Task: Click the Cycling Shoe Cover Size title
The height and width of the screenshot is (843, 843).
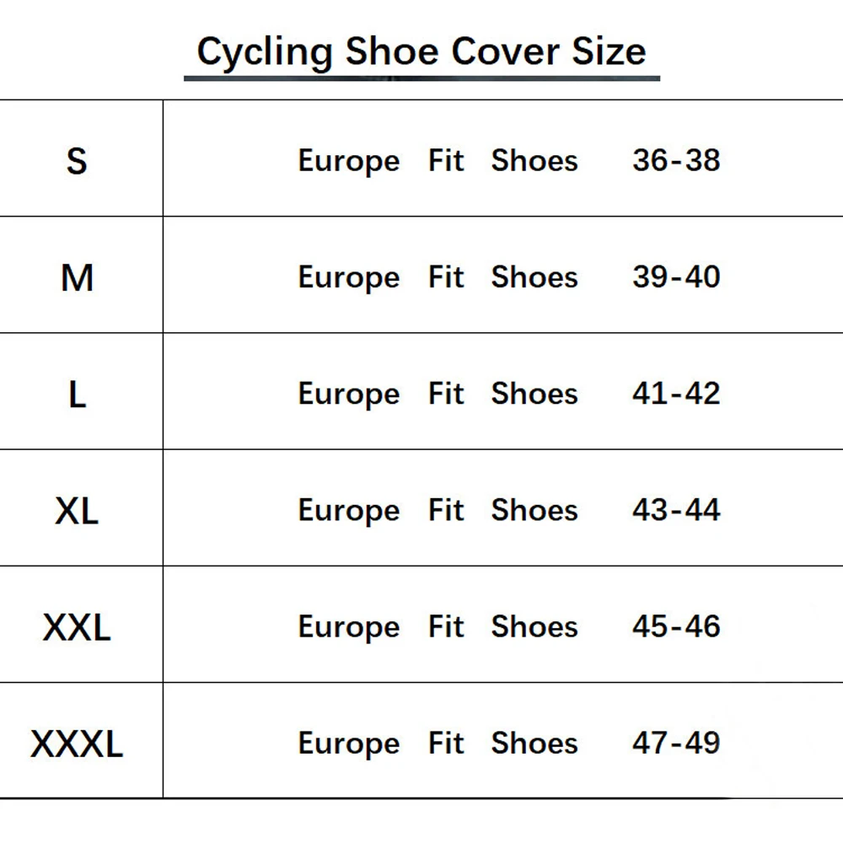Action: click(x=421, y=51)
